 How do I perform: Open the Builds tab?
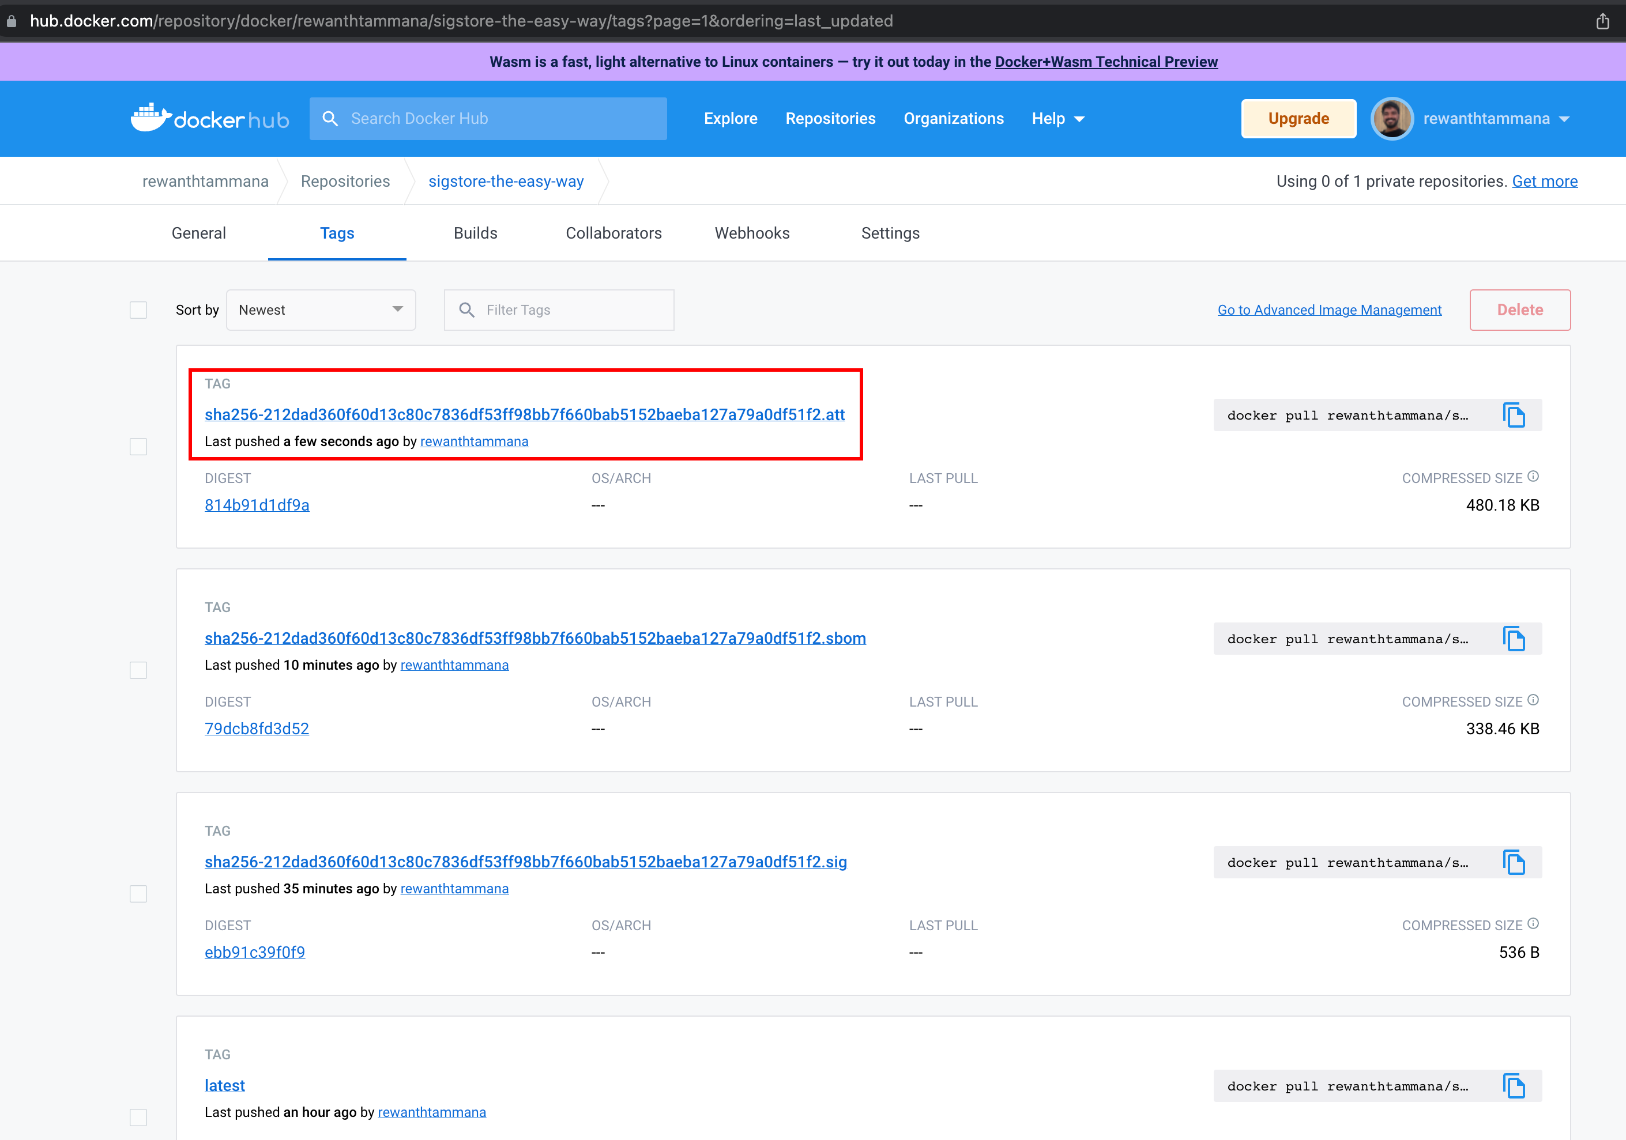point(476,233)
